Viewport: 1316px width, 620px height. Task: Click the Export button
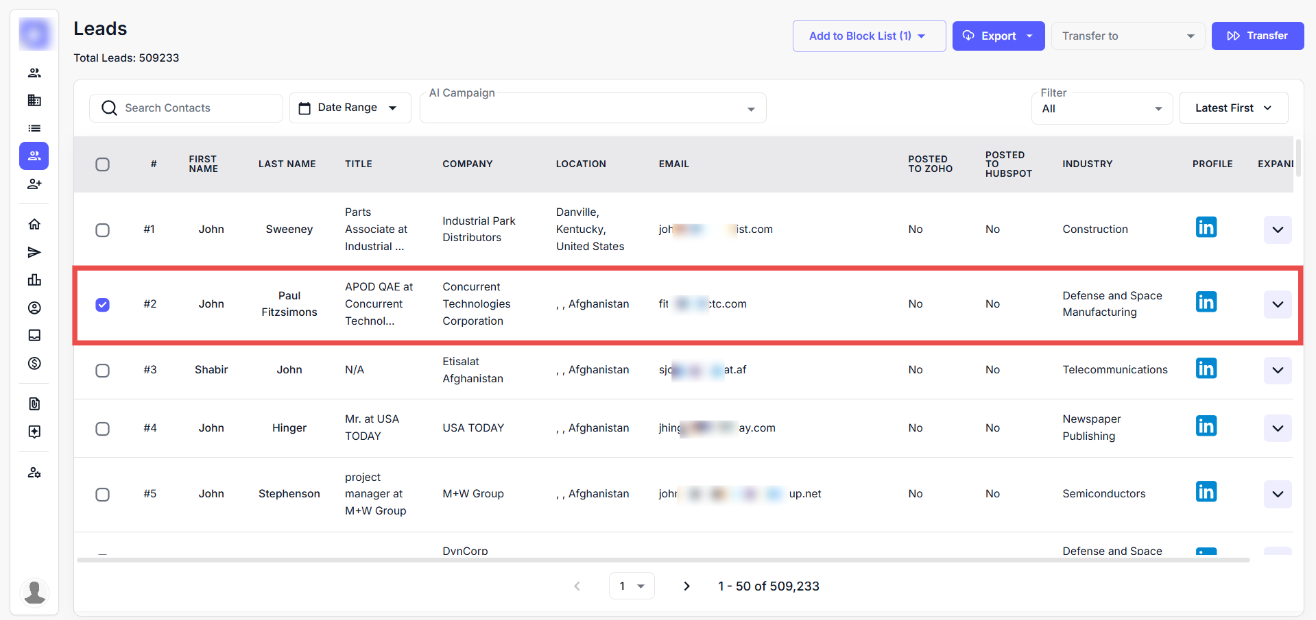click(x=998, y=36)
